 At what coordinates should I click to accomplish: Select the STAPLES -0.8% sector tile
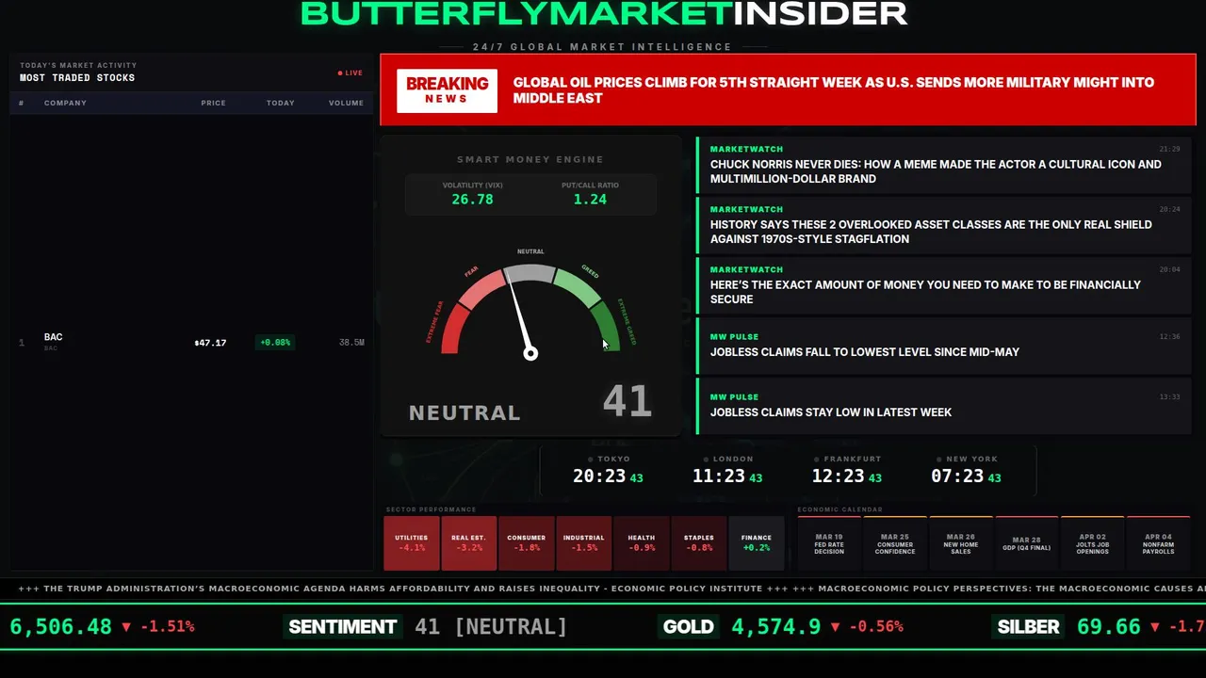point(699,542)
